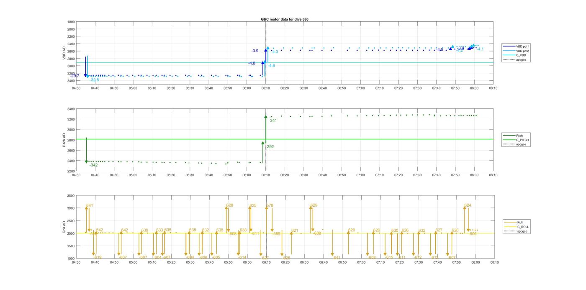Click the yellow line sample beside C_ROLL
586x290 pixels.
(x=510, y=227)
